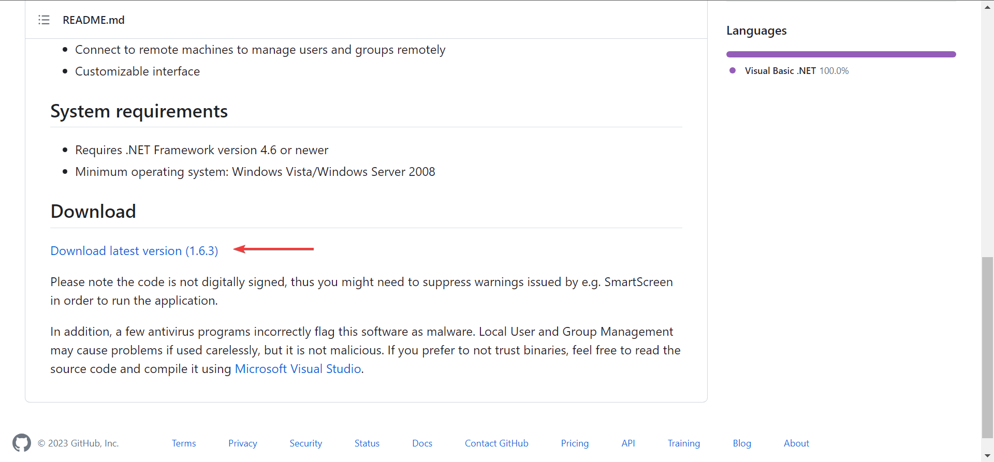This screenshot has width=994, height=462.
Task: Check GitHub Status page
Action: point(367,443)
